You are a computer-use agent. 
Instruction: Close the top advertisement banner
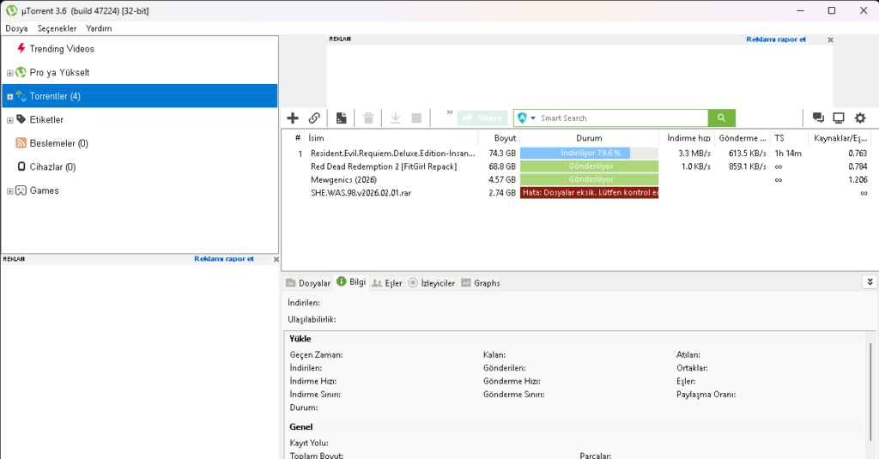click(830, 39)
